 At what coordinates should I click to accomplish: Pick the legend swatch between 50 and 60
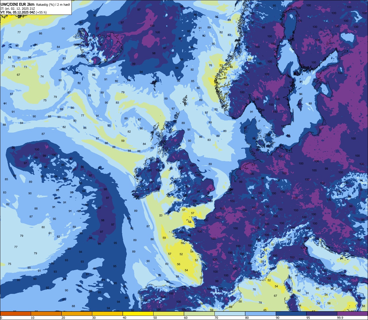169,313
